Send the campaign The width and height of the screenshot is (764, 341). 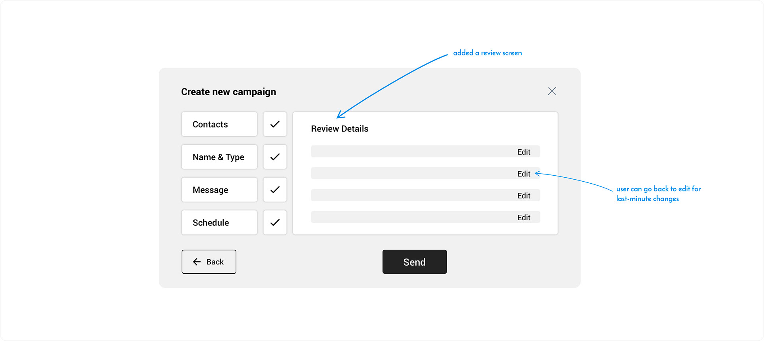coord(415,262)
